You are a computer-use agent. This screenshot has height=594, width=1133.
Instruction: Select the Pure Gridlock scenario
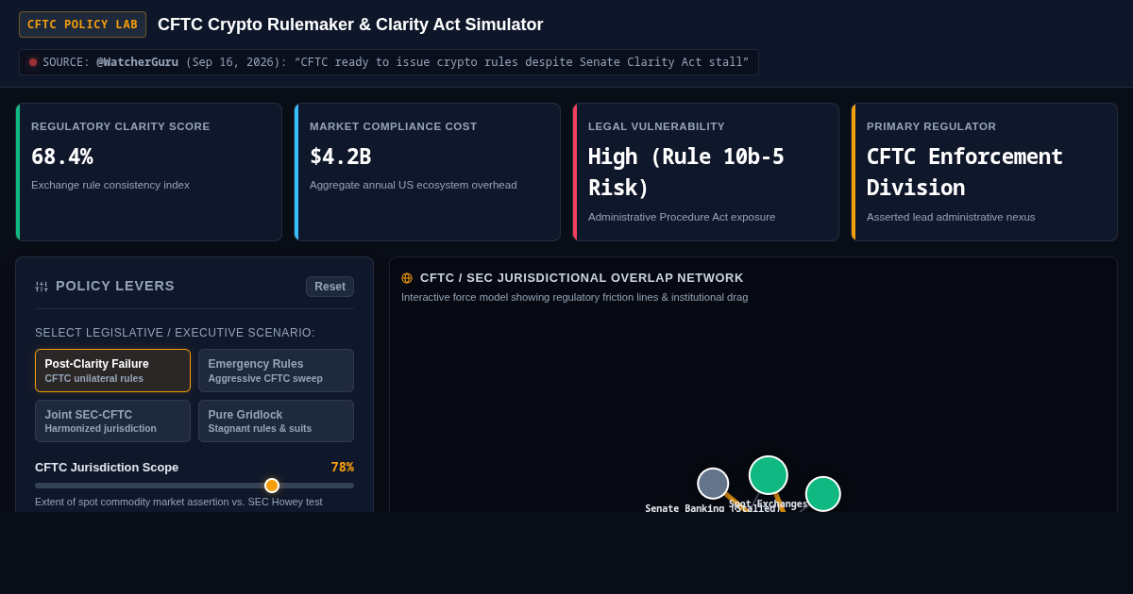[276, 421]
